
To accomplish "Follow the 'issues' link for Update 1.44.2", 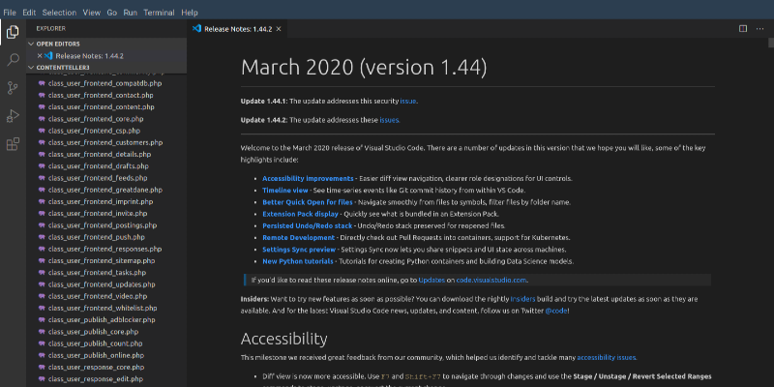I will point(390,120).
